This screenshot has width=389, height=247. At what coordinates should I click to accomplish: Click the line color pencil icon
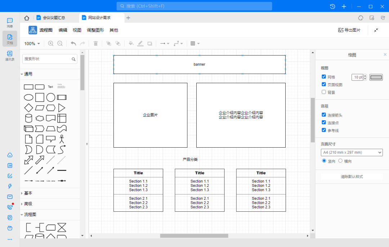(140, 44)
